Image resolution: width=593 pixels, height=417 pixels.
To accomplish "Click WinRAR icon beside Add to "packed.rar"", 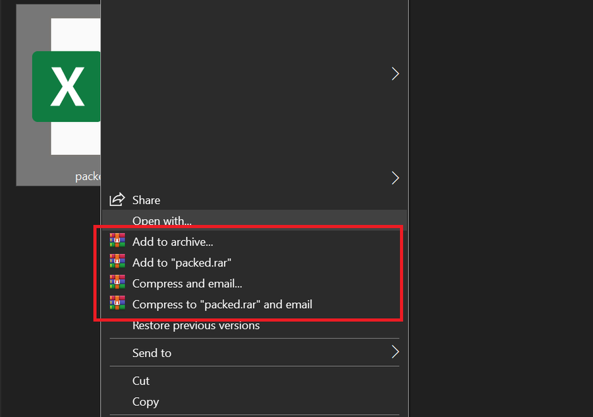I will click(117, 261).
